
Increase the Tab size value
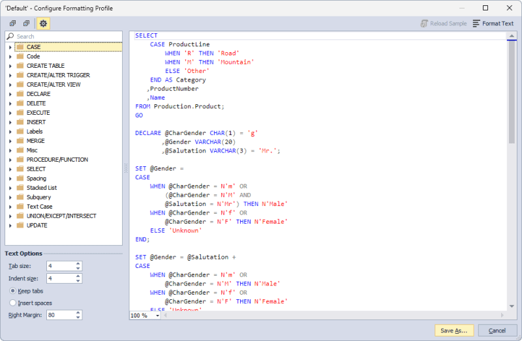coord(78,263)
